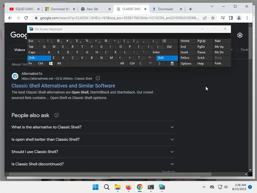
Task: Click the vertical scrollbar thumb of the page
Action: tap(250, 43)
